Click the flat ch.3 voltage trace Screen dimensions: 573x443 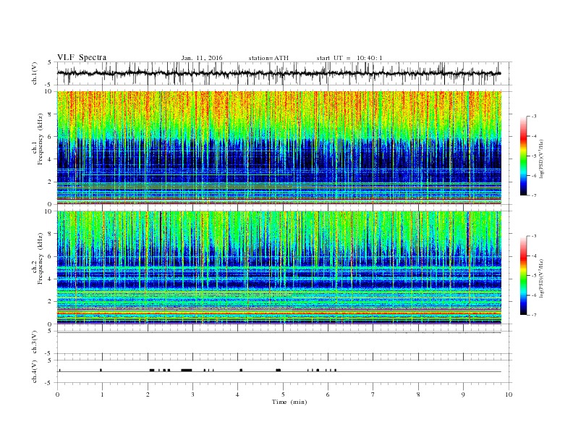[x=279, y=333]
